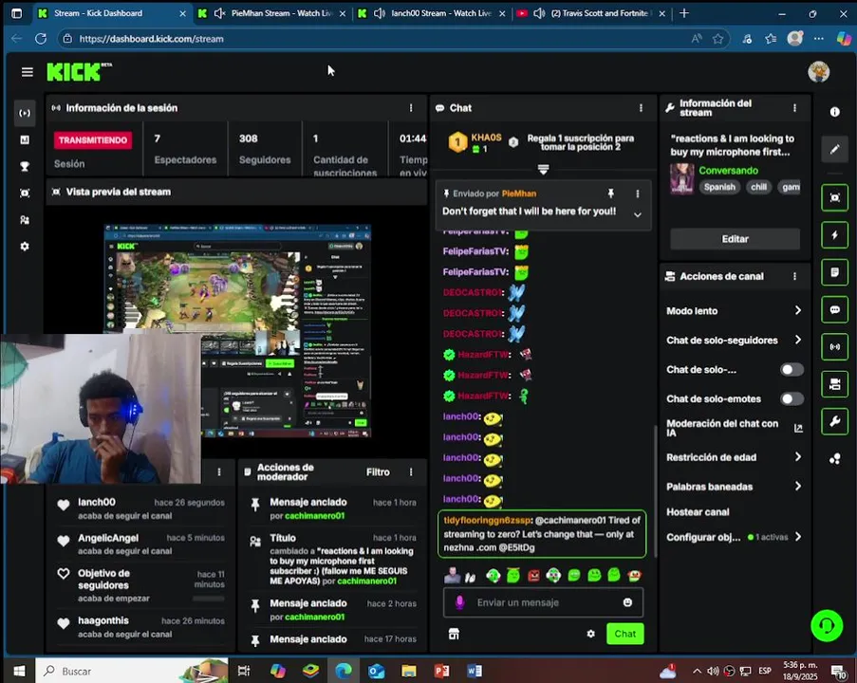Open the community users icon in left sidebar
The width and height of the screenshot is (857, 683).
pos(25,220)
